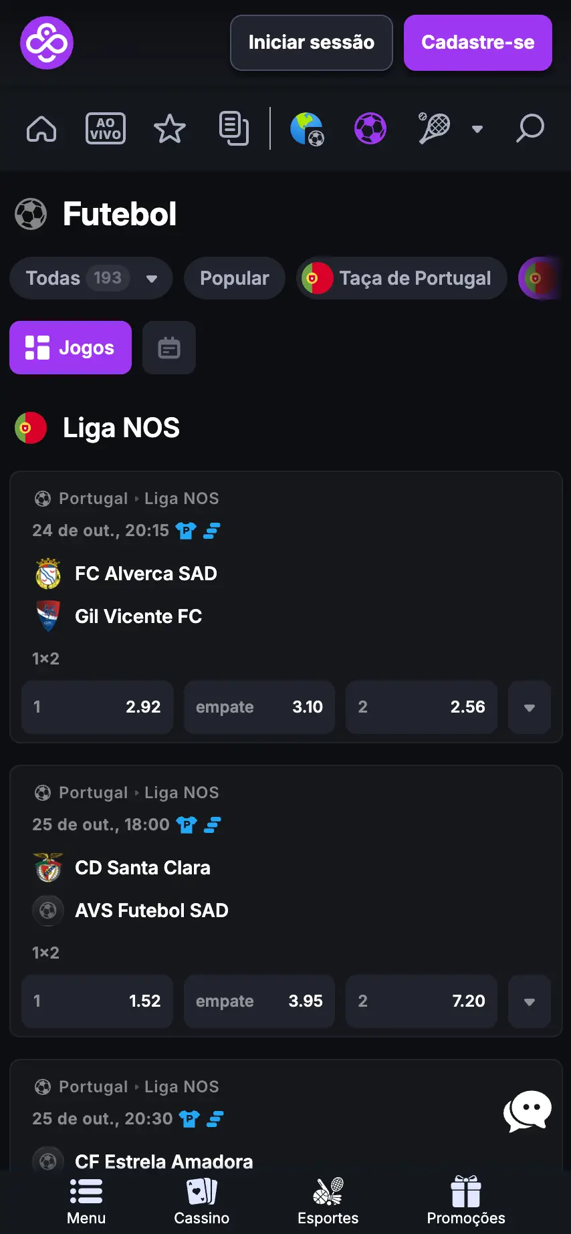571x1234 pixels.
Task: Expand the Todas 193 leagues dropdown
Action: [x=91, y=278]
